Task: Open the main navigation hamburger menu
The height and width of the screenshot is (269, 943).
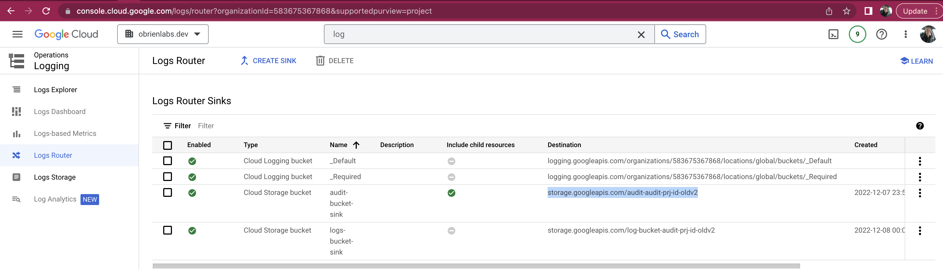Action: [17, 34]
